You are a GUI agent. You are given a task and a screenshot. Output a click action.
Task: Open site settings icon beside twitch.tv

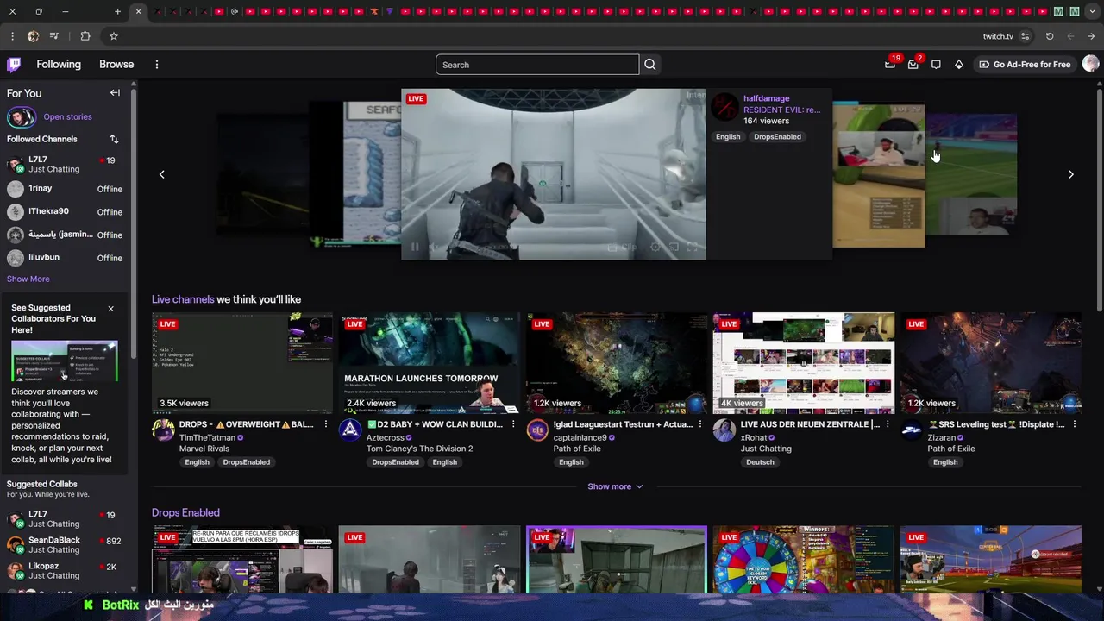point(1026,36)
